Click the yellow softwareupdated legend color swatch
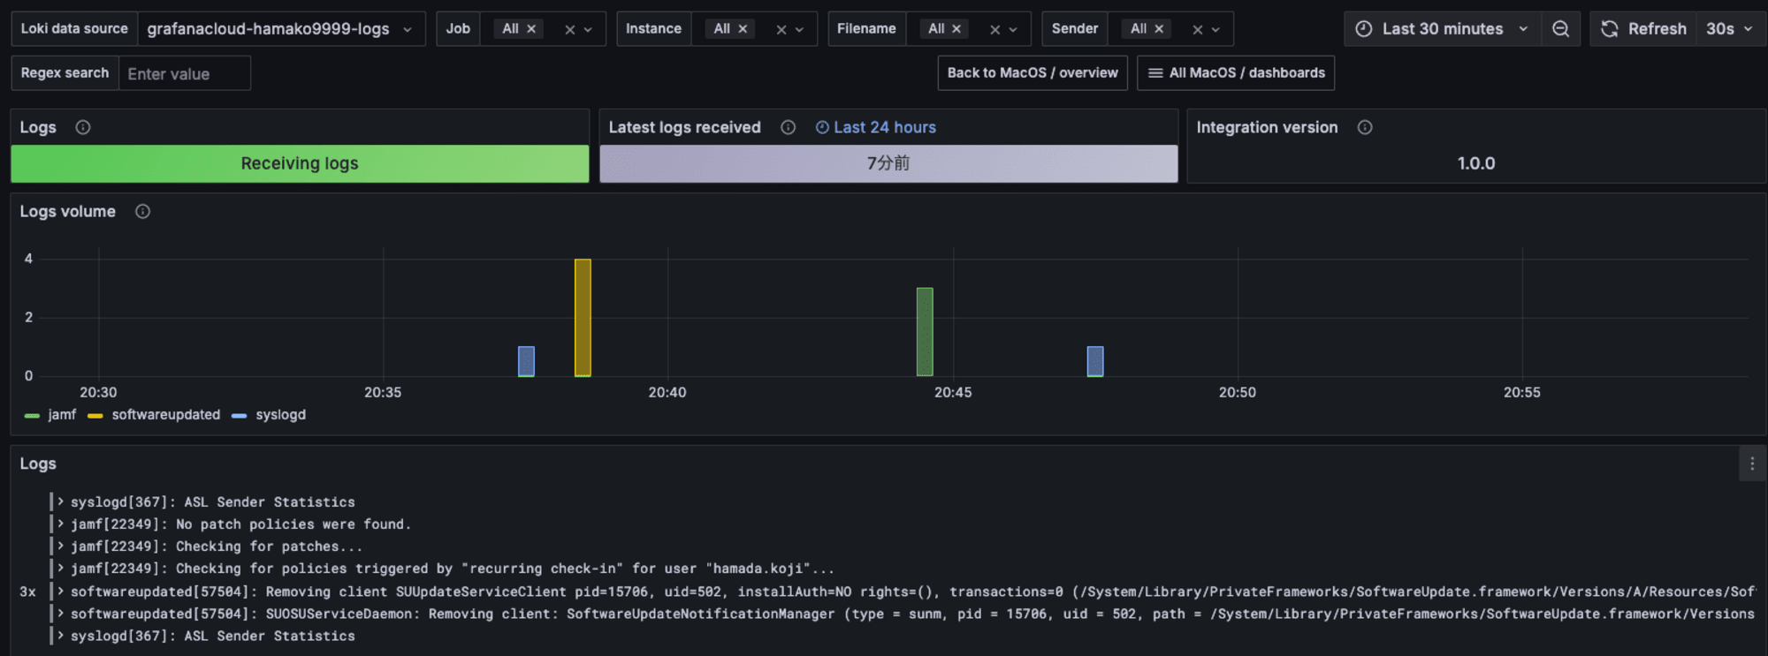 tap(95, 416)
